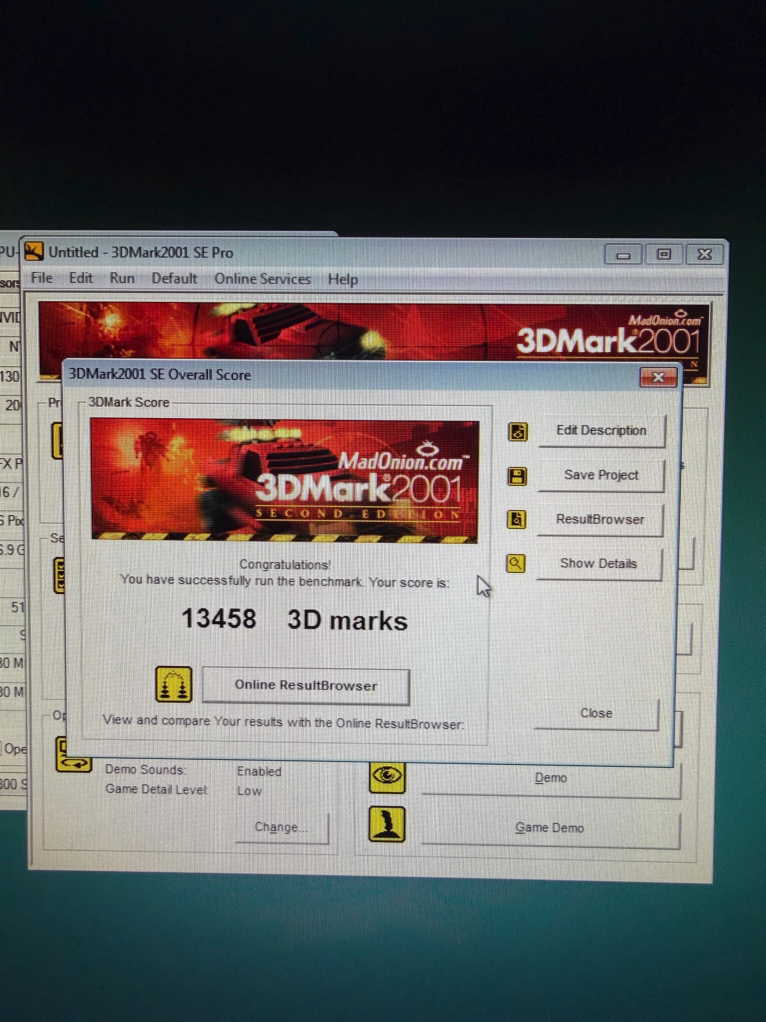Image resolution: width=766 pixels, height=1022 pixels.
Task: Click the Show Details magnifier icon
Action: (x=516, y=563)
